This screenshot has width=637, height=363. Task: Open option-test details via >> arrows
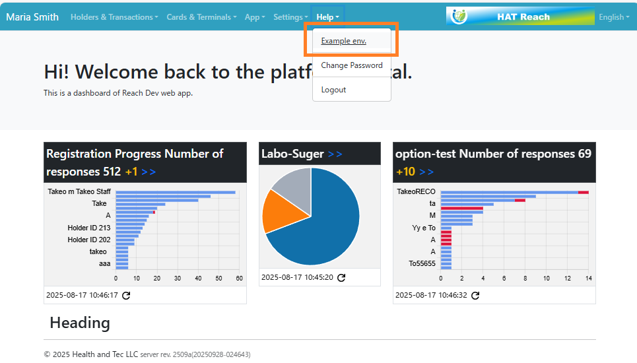point(426,172)
